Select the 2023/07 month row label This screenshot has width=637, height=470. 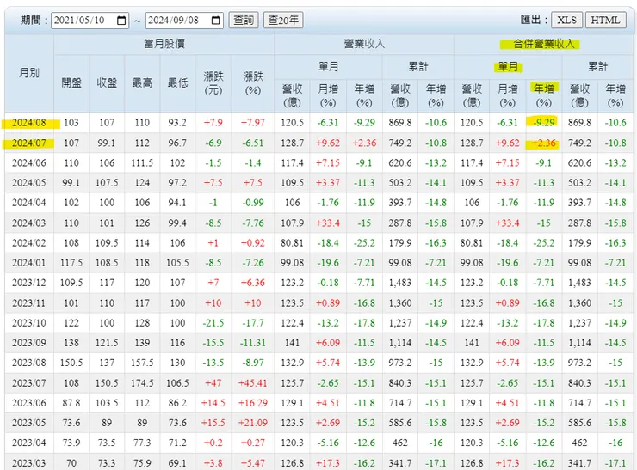pos(29,383)
